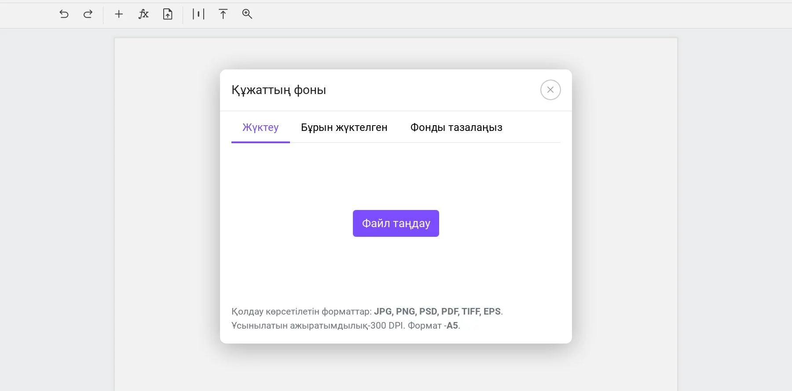Click the Құжаттың фоны dialog title
The height and width of the screenshot is (391, 792).
click(279, 90)
